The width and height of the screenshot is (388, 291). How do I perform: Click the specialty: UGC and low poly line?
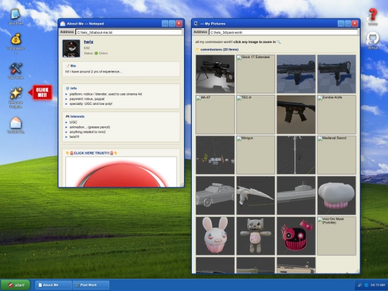tap(91, 103)
